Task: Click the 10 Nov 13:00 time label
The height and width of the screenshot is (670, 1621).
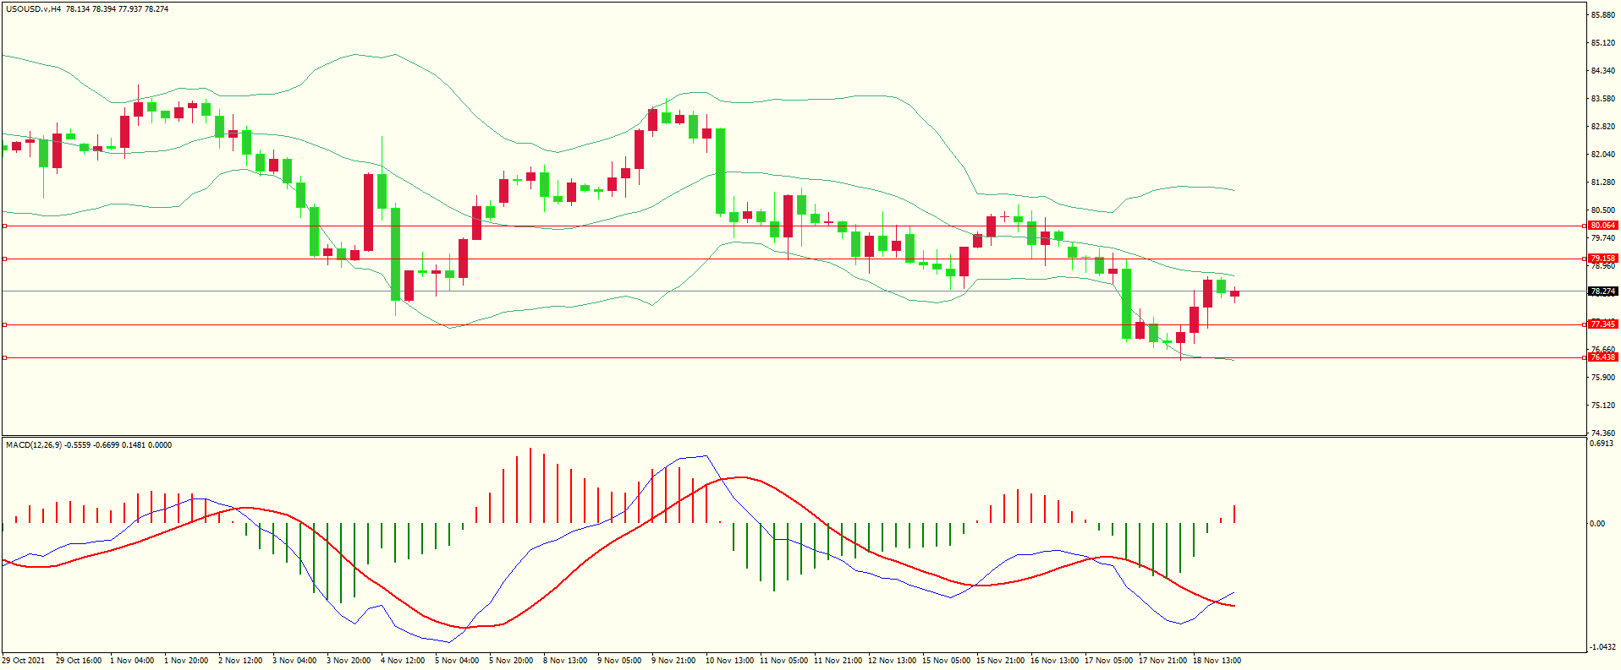Action: tap(729, 661)
